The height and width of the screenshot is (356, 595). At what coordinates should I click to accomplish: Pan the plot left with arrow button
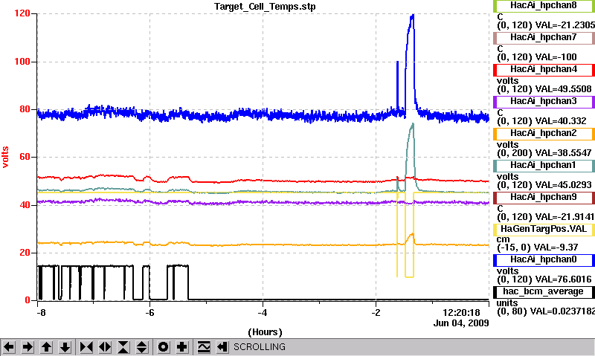(x=9, y=347)
